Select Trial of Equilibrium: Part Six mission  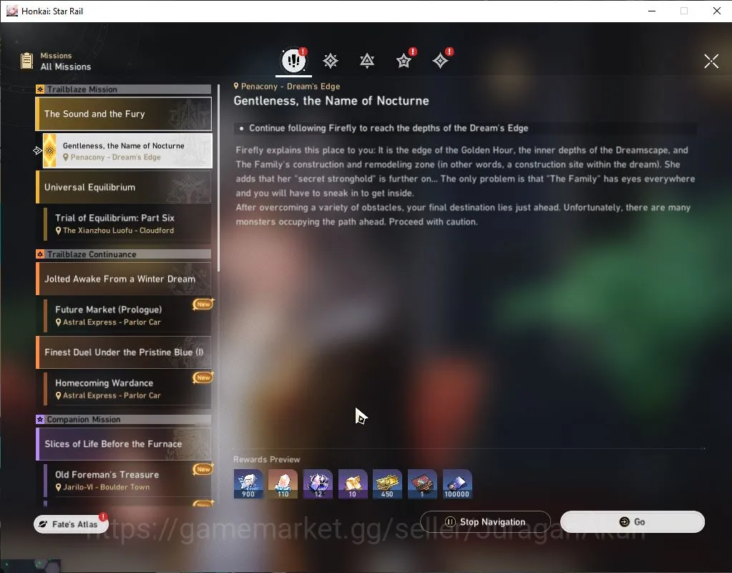tap(127, 223)
